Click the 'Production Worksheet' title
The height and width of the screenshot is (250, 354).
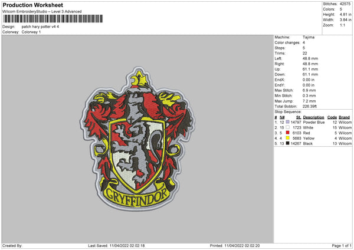point(33,5)
